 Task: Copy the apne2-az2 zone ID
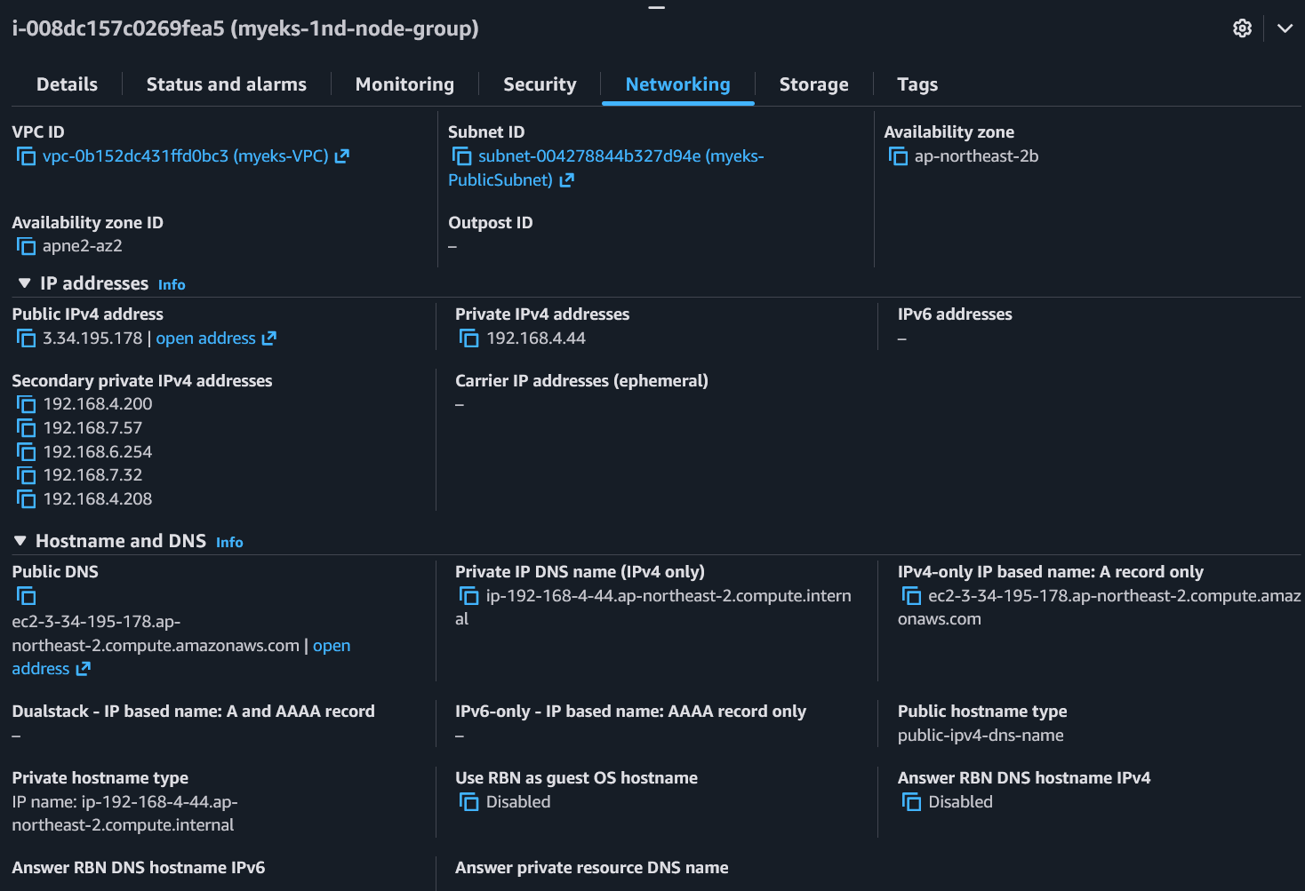(26, 246)
